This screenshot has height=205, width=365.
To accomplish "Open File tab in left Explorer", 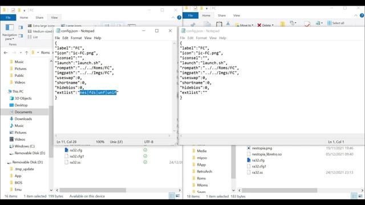I will click(8, 18).
